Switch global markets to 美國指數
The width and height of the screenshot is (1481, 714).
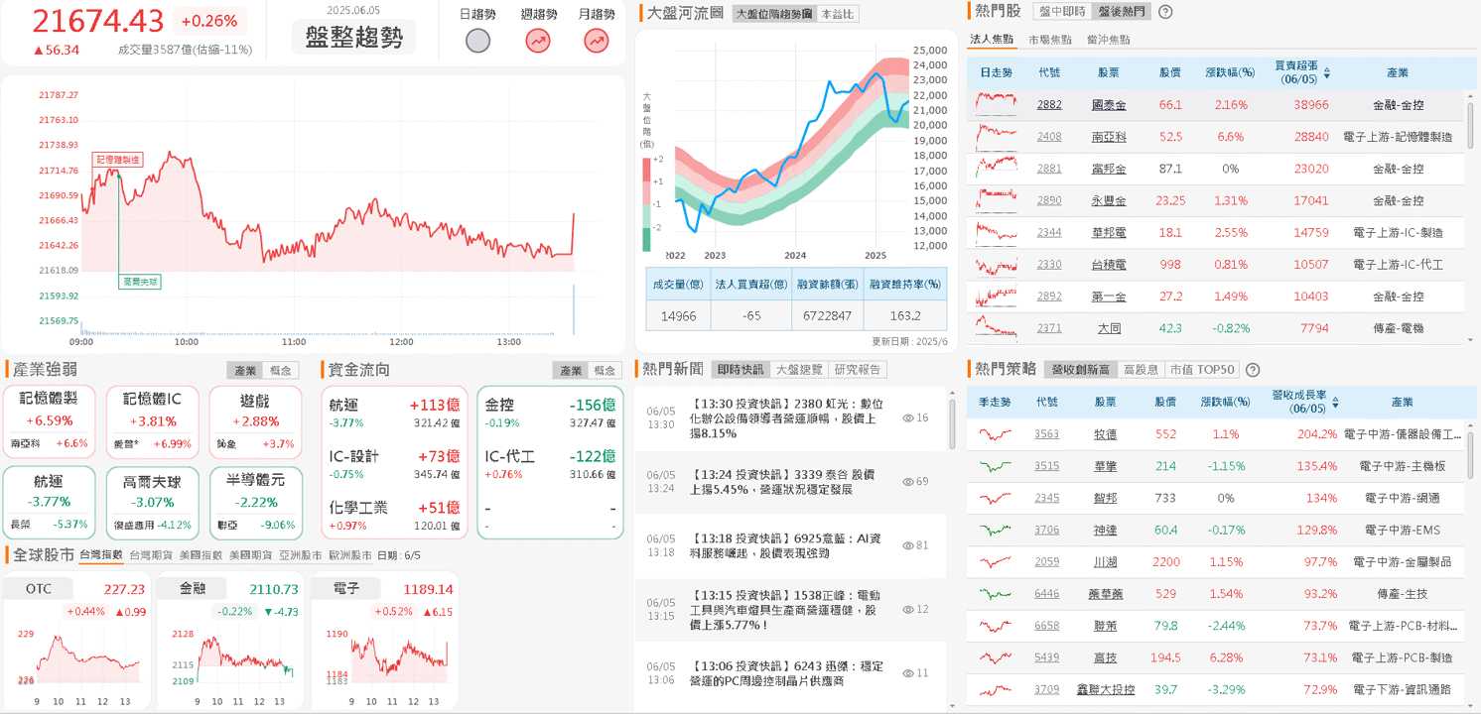pyautogui.click(x=201, y=555)
